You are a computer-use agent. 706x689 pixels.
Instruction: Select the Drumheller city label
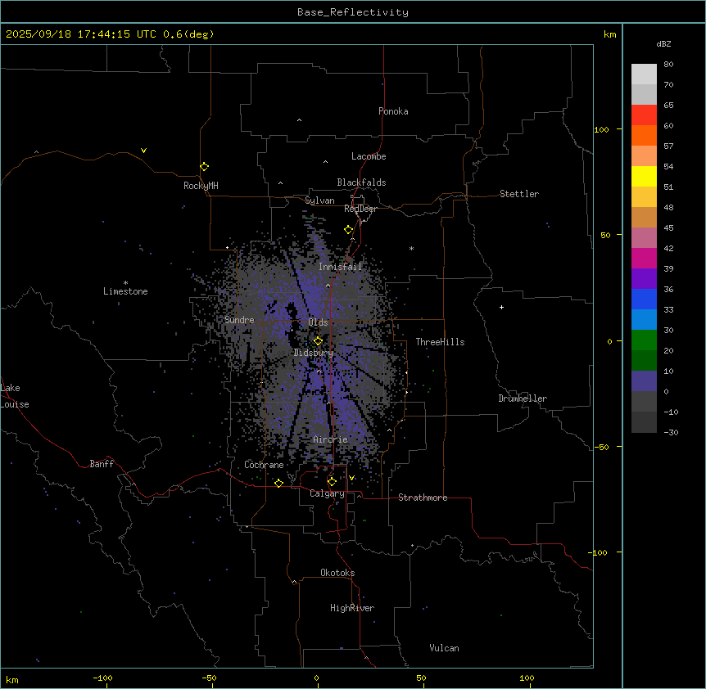(x=523, y=399)
